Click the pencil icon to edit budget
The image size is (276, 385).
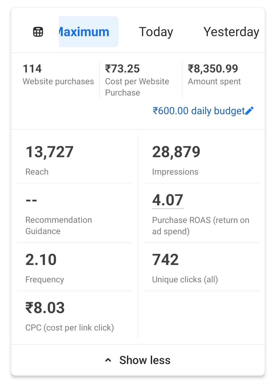click(249, 111)
